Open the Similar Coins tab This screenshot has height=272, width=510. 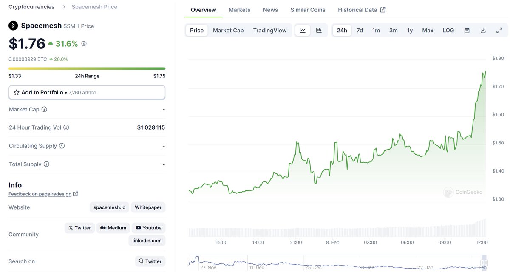308,10
